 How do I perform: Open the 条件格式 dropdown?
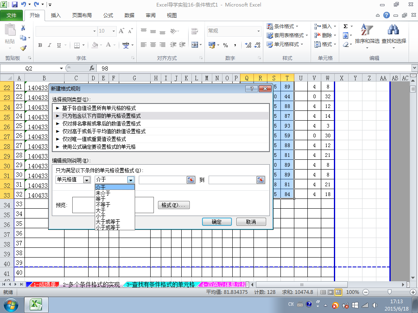282,26
